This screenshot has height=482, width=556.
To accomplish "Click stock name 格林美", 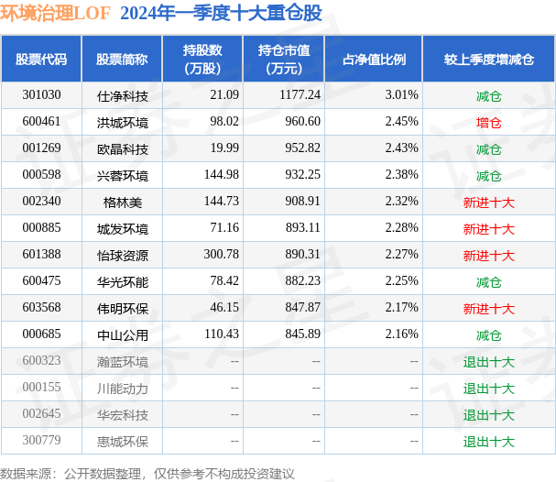I will coord(123,203).
